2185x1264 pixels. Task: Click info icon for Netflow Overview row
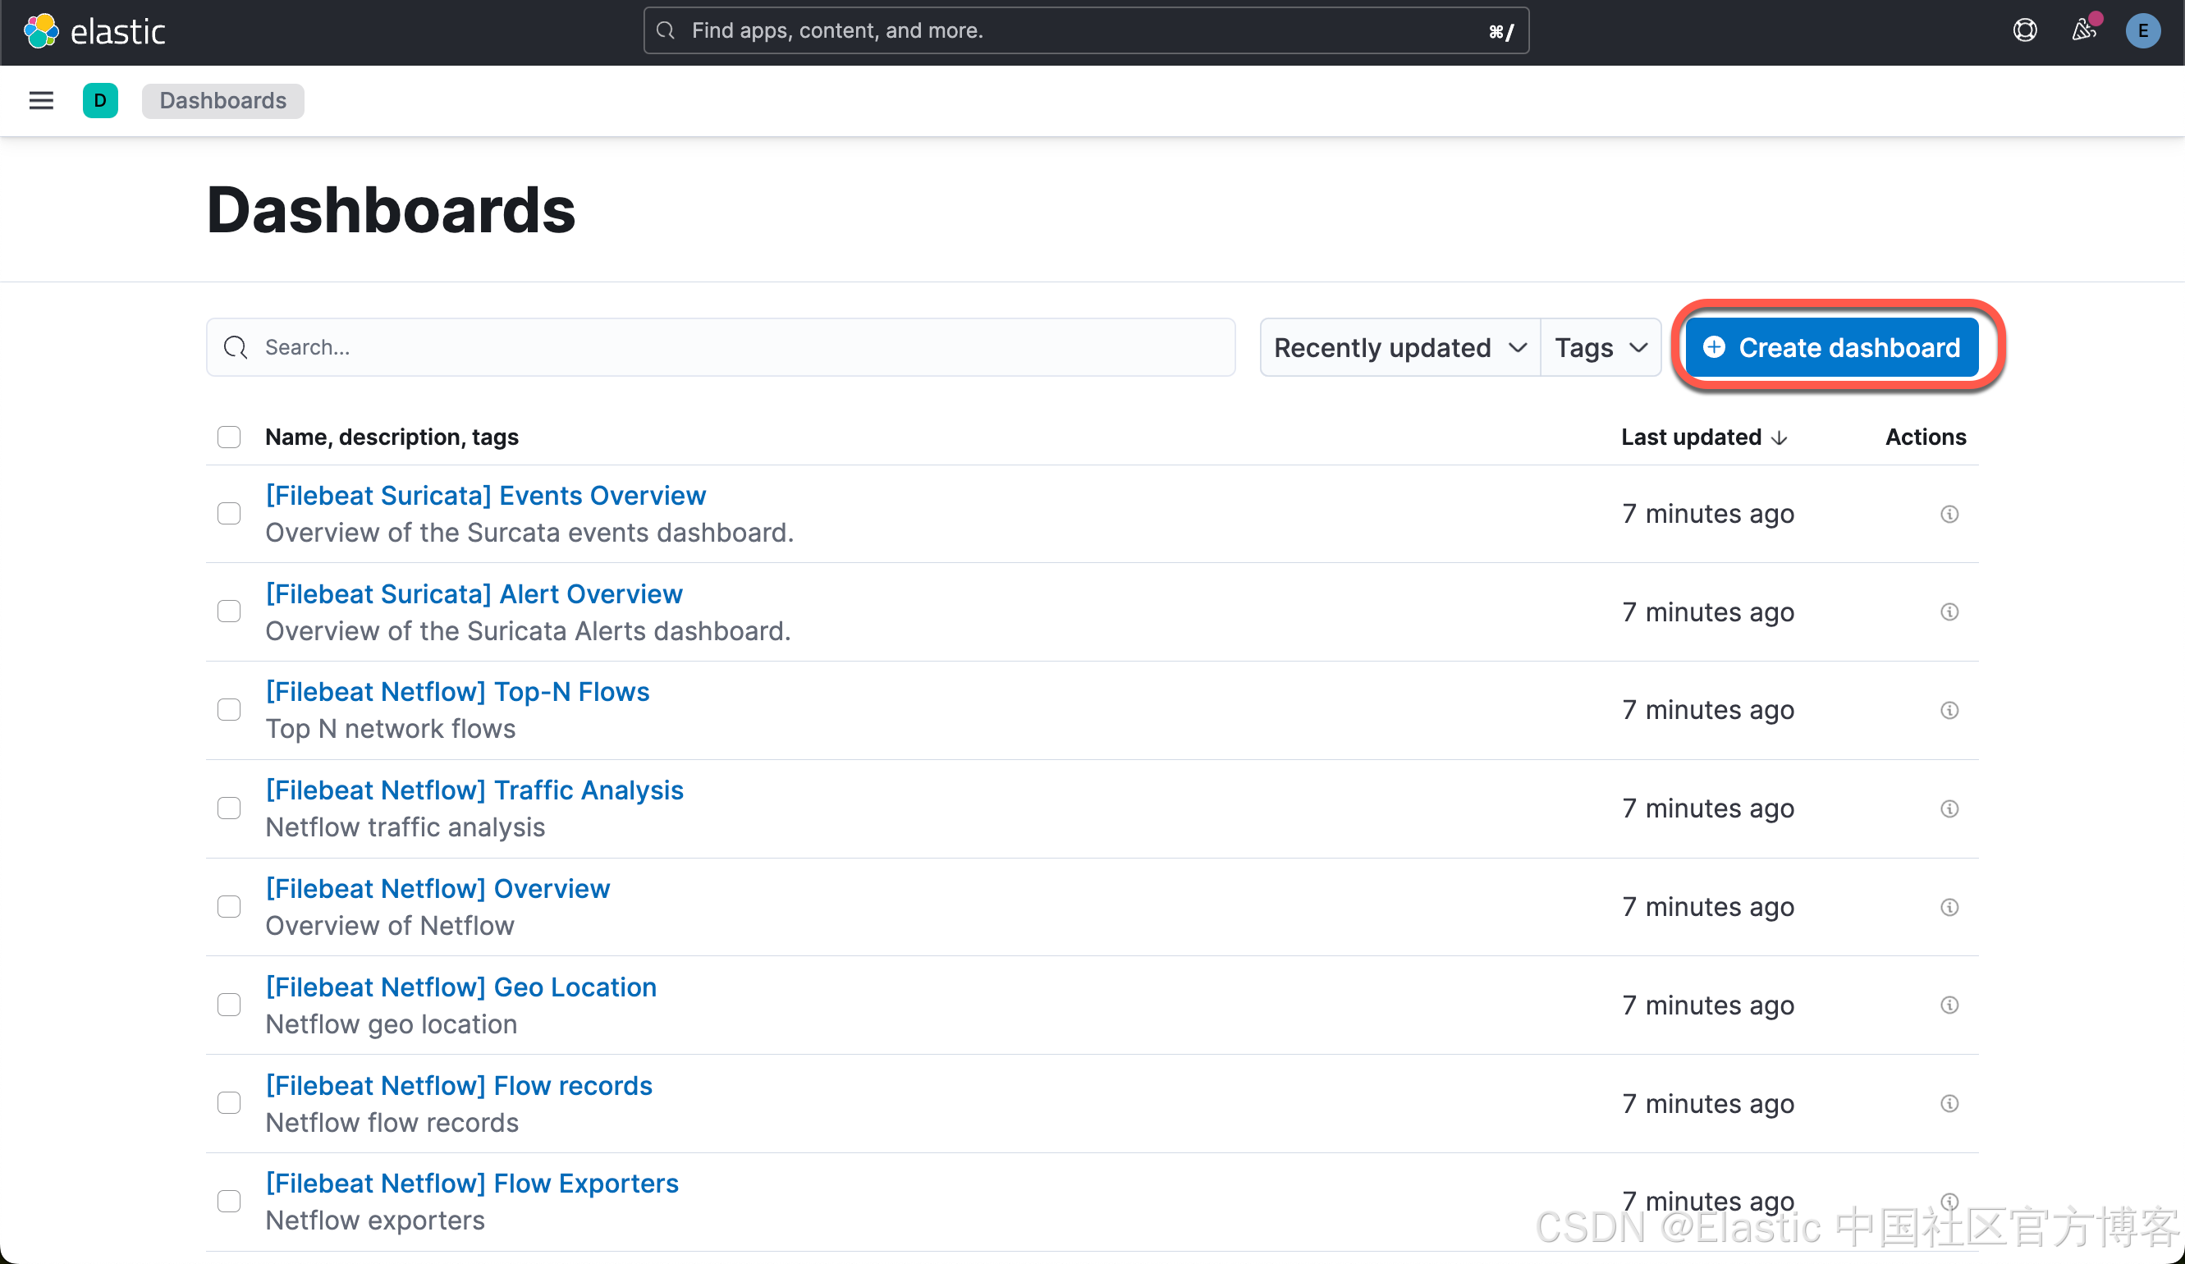coord(1949,907)
